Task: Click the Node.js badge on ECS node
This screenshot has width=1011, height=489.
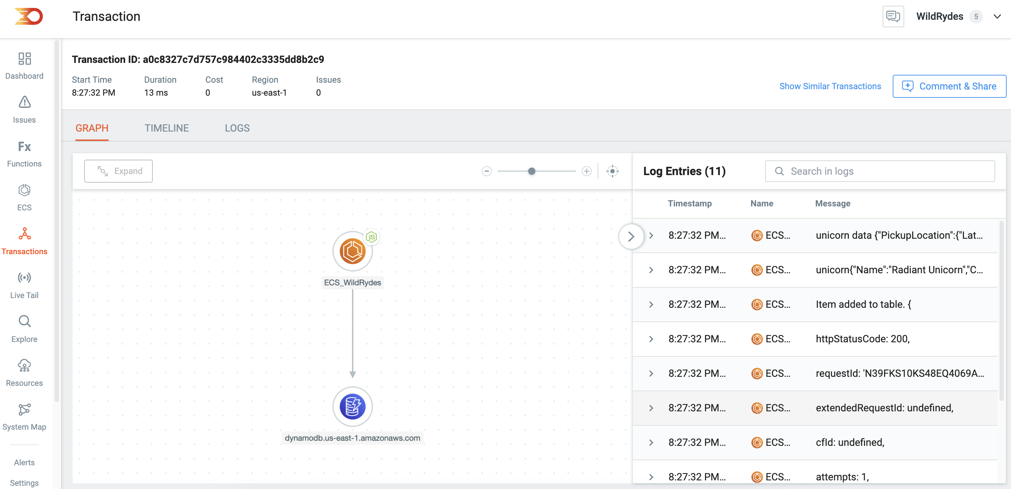Action: click(x=371, y=237)
